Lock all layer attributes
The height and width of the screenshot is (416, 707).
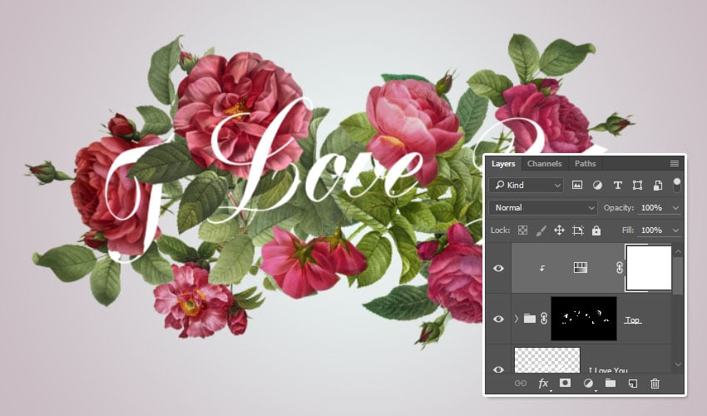coord(596,230)
